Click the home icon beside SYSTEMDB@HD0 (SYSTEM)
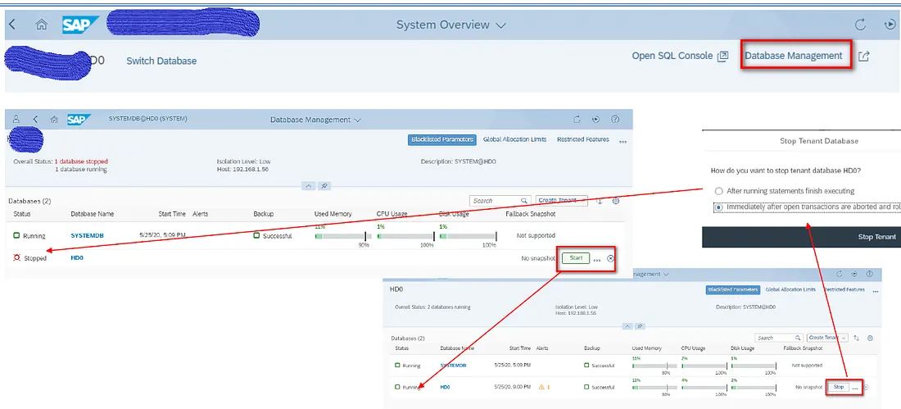This screenshot has width=901, height=409. (x=54, y=119)
